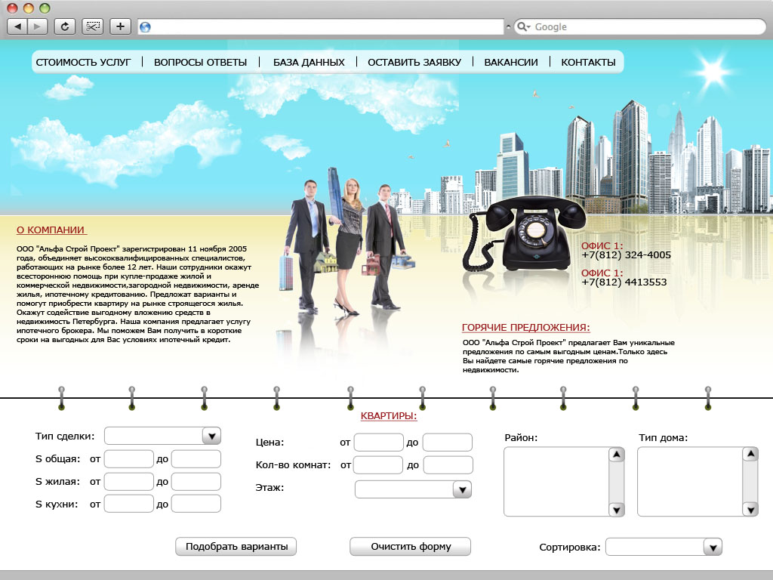Click the magnifier icon in Google search
773x580 pixels.
tap(522, 26)
